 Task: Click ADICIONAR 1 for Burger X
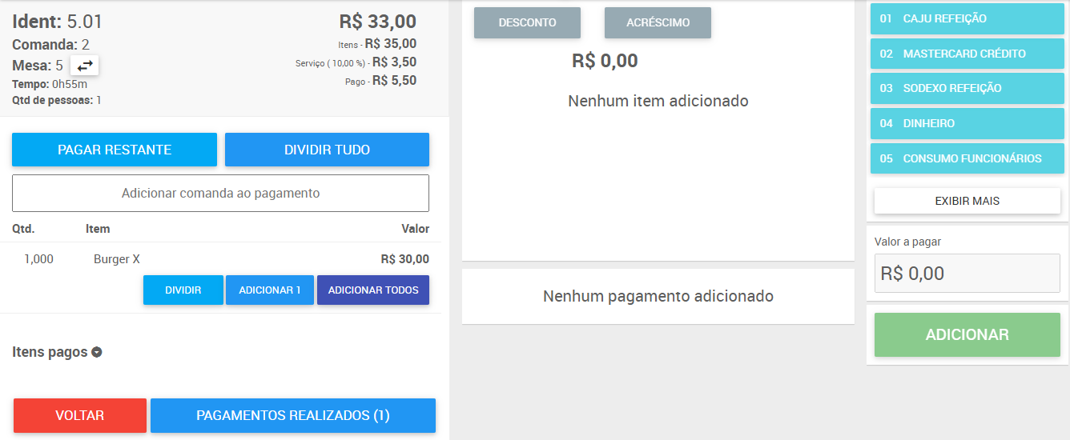270,290
